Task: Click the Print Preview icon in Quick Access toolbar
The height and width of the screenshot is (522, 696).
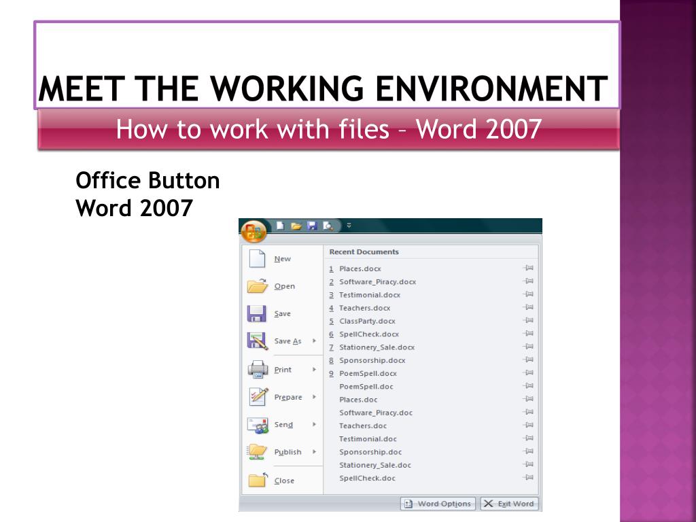Action: pyautogui.click(x=328, y=226)
